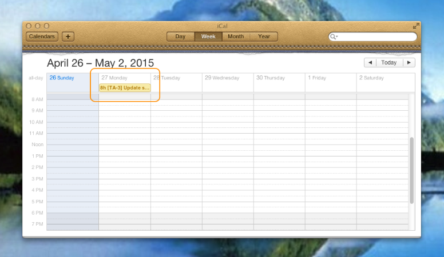
Task: Open the Calendars list
Action: (42, 37)
